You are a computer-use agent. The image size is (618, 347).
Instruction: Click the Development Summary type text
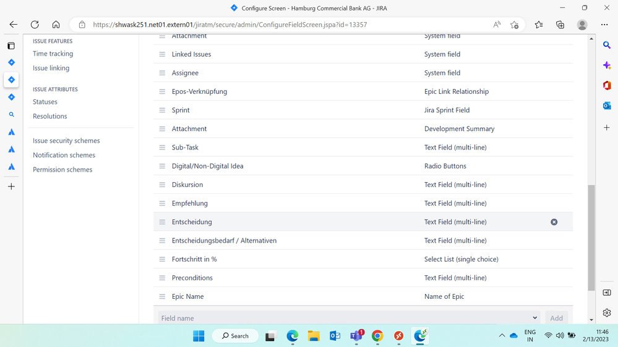(x=459, y=128)
